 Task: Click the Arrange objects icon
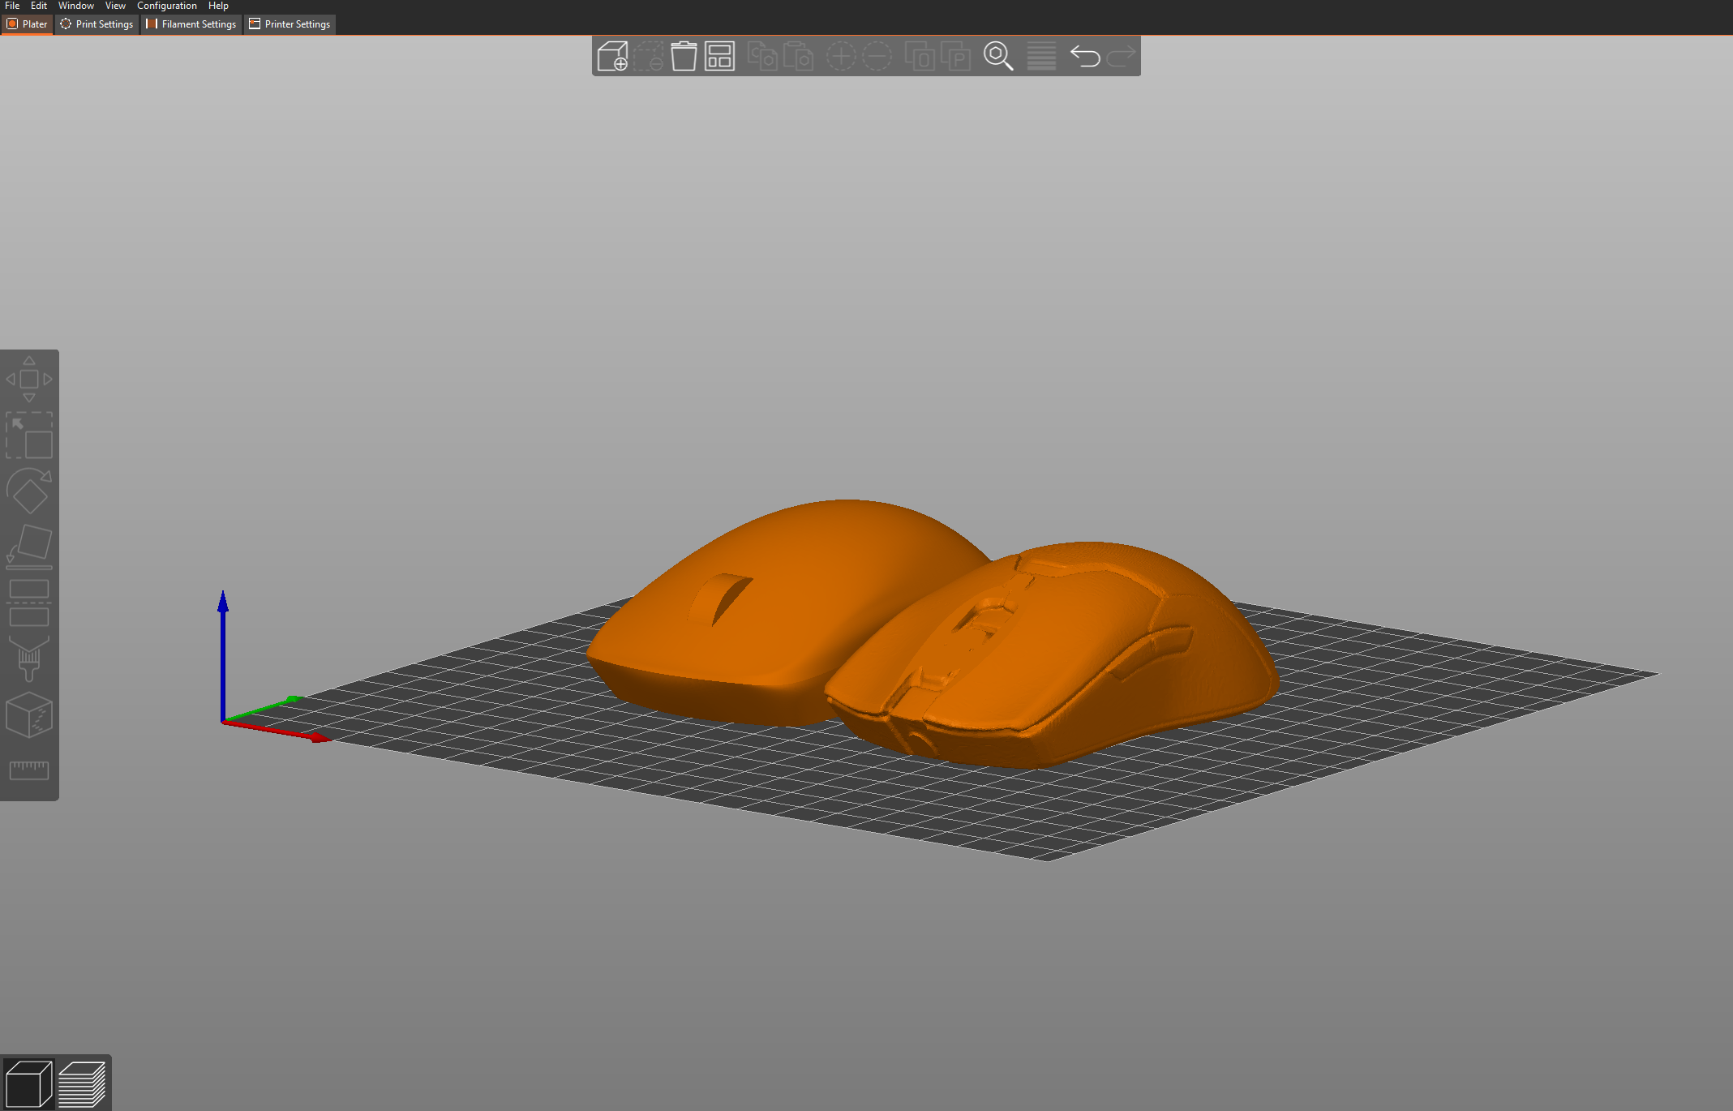(x=719, y=57)
